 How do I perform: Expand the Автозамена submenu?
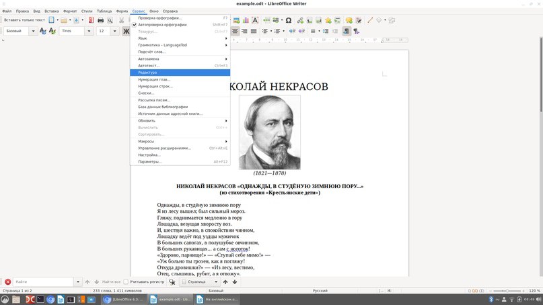(x=180, y=59)
